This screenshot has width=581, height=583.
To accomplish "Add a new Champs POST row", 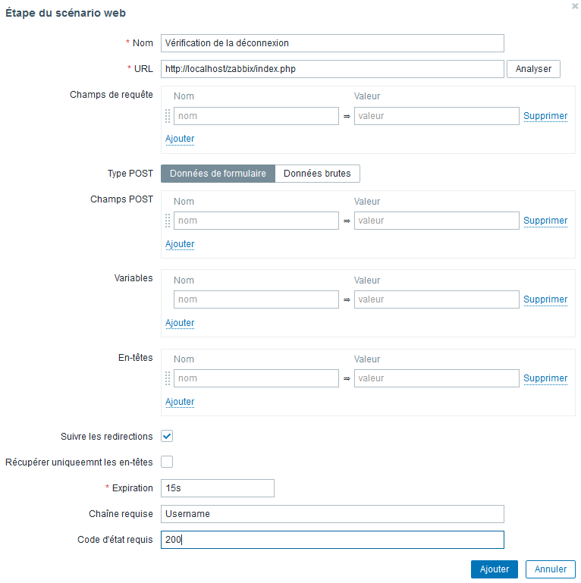I will [180, 244].
